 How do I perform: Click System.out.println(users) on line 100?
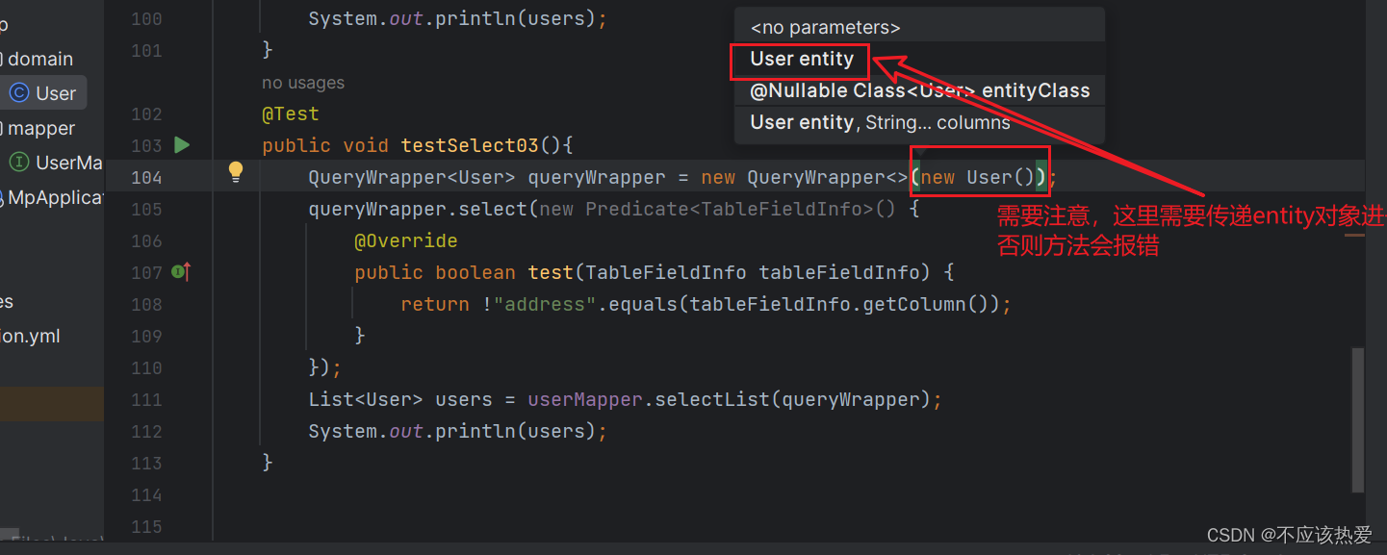tap(452, 18)
